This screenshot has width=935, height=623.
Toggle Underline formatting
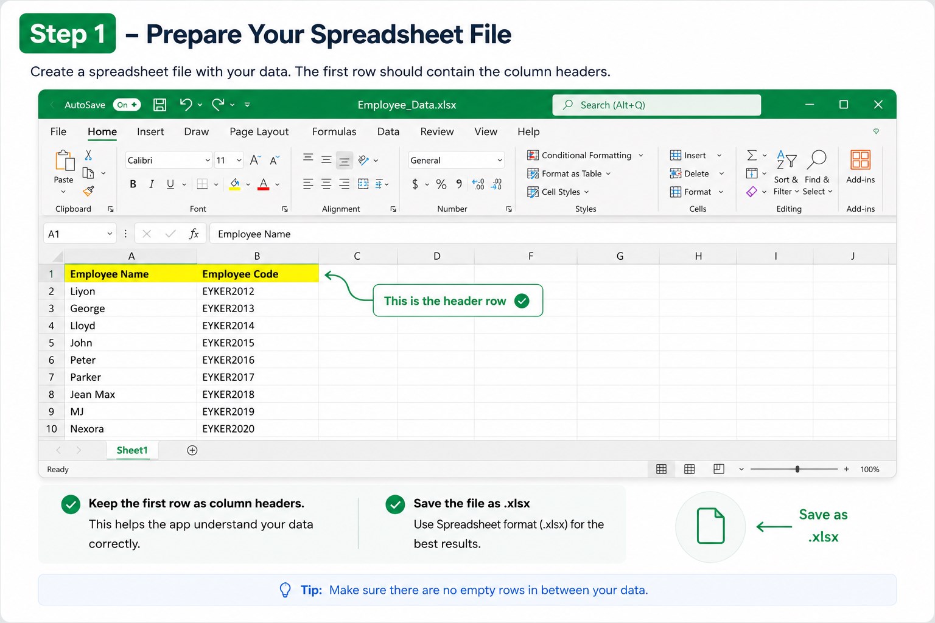pos(170,184)
